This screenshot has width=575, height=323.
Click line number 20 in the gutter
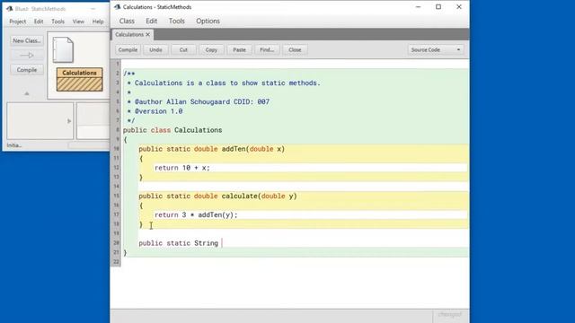pyautogui.click(x=116, y=243)
